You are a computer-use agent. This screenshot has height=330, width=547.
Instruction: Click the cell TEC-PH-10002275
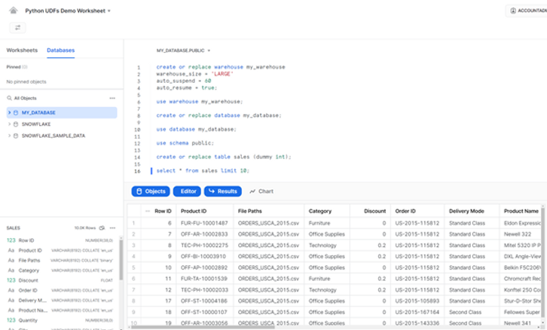point(204,245)
